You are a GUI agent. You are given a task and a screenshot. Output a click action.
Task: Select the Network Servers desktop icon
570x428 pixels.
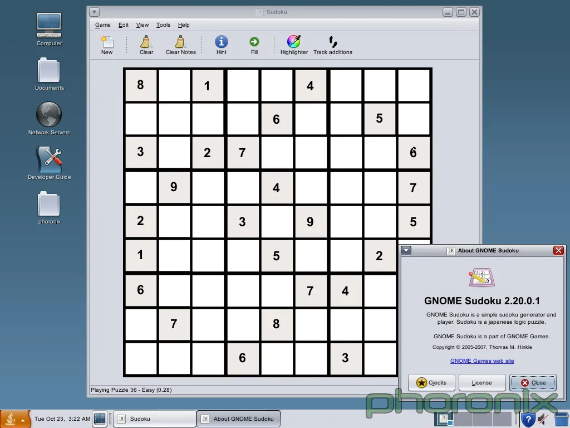(49, 119)
